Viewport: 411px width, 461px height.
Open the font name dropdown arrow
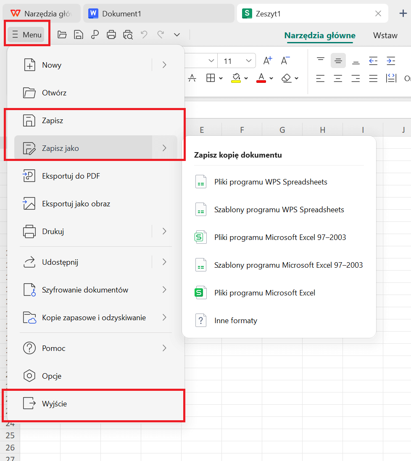click(211, 61)
